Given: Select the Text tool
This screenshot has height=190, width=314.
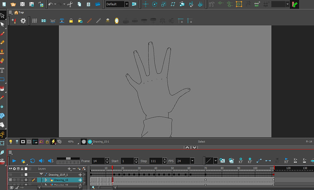Looking at the screenshot, I should (x=2, y=70).
